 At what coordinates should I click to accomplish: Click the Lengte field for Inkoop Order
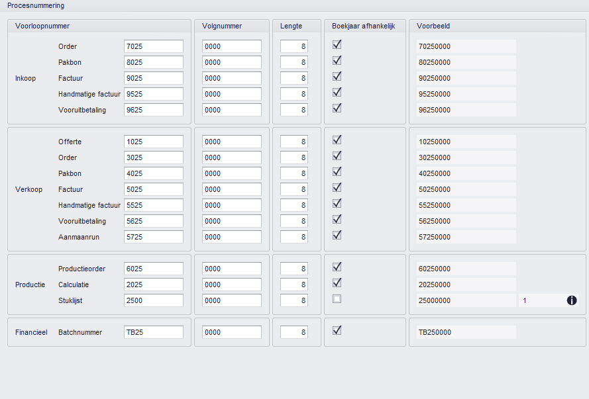[294, 46]
